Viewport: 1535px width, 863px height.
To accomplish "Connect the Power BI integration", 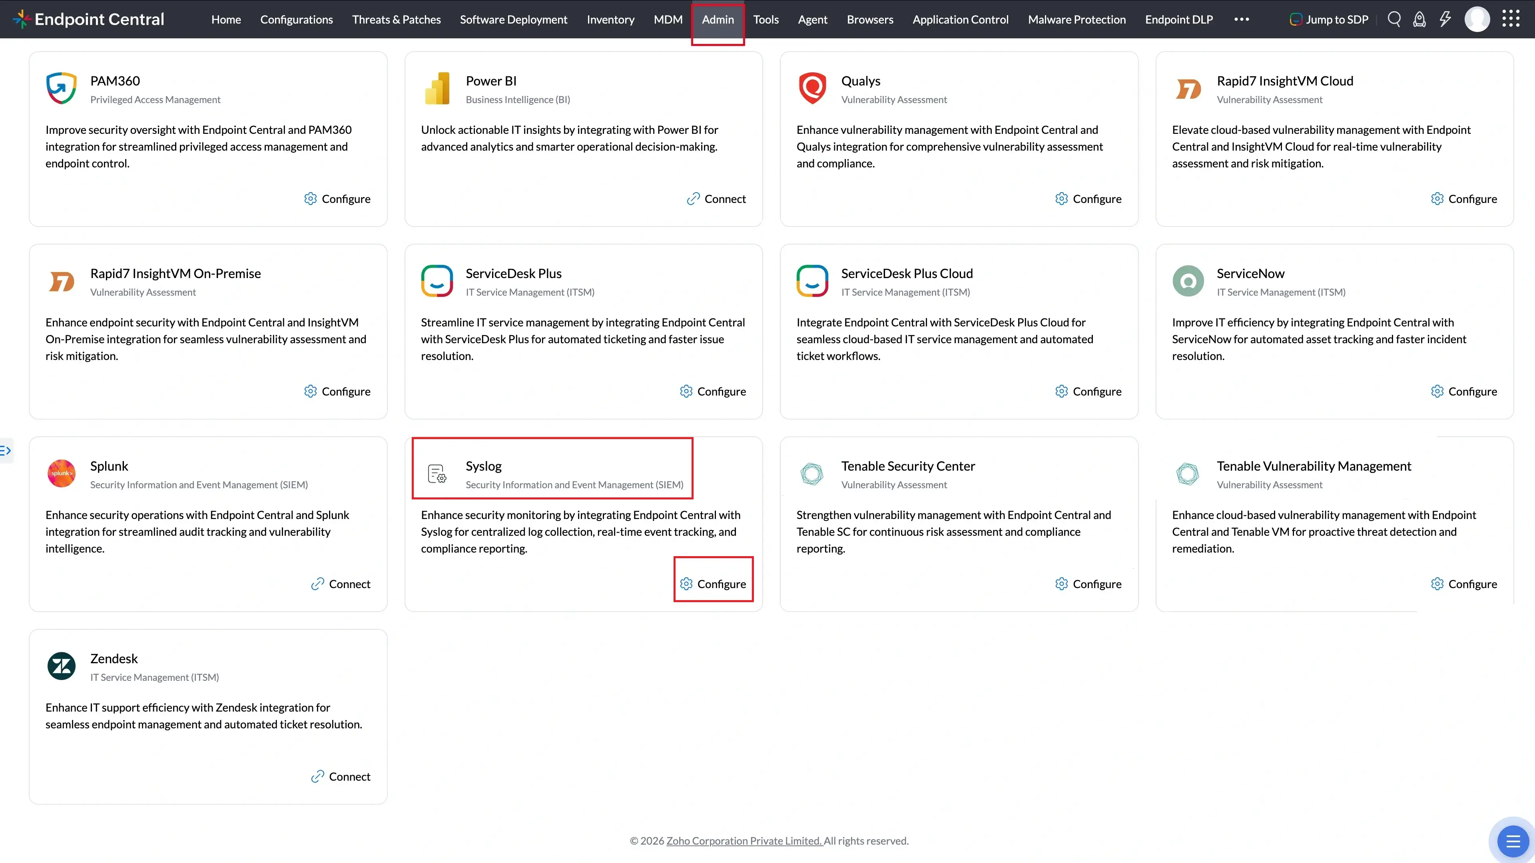I will 716,199.
